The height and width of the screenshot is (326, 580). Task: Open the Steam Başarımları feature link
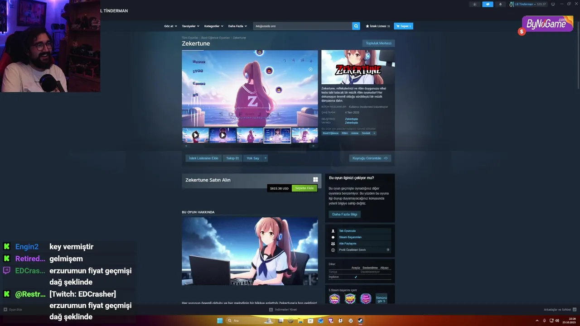350,237
